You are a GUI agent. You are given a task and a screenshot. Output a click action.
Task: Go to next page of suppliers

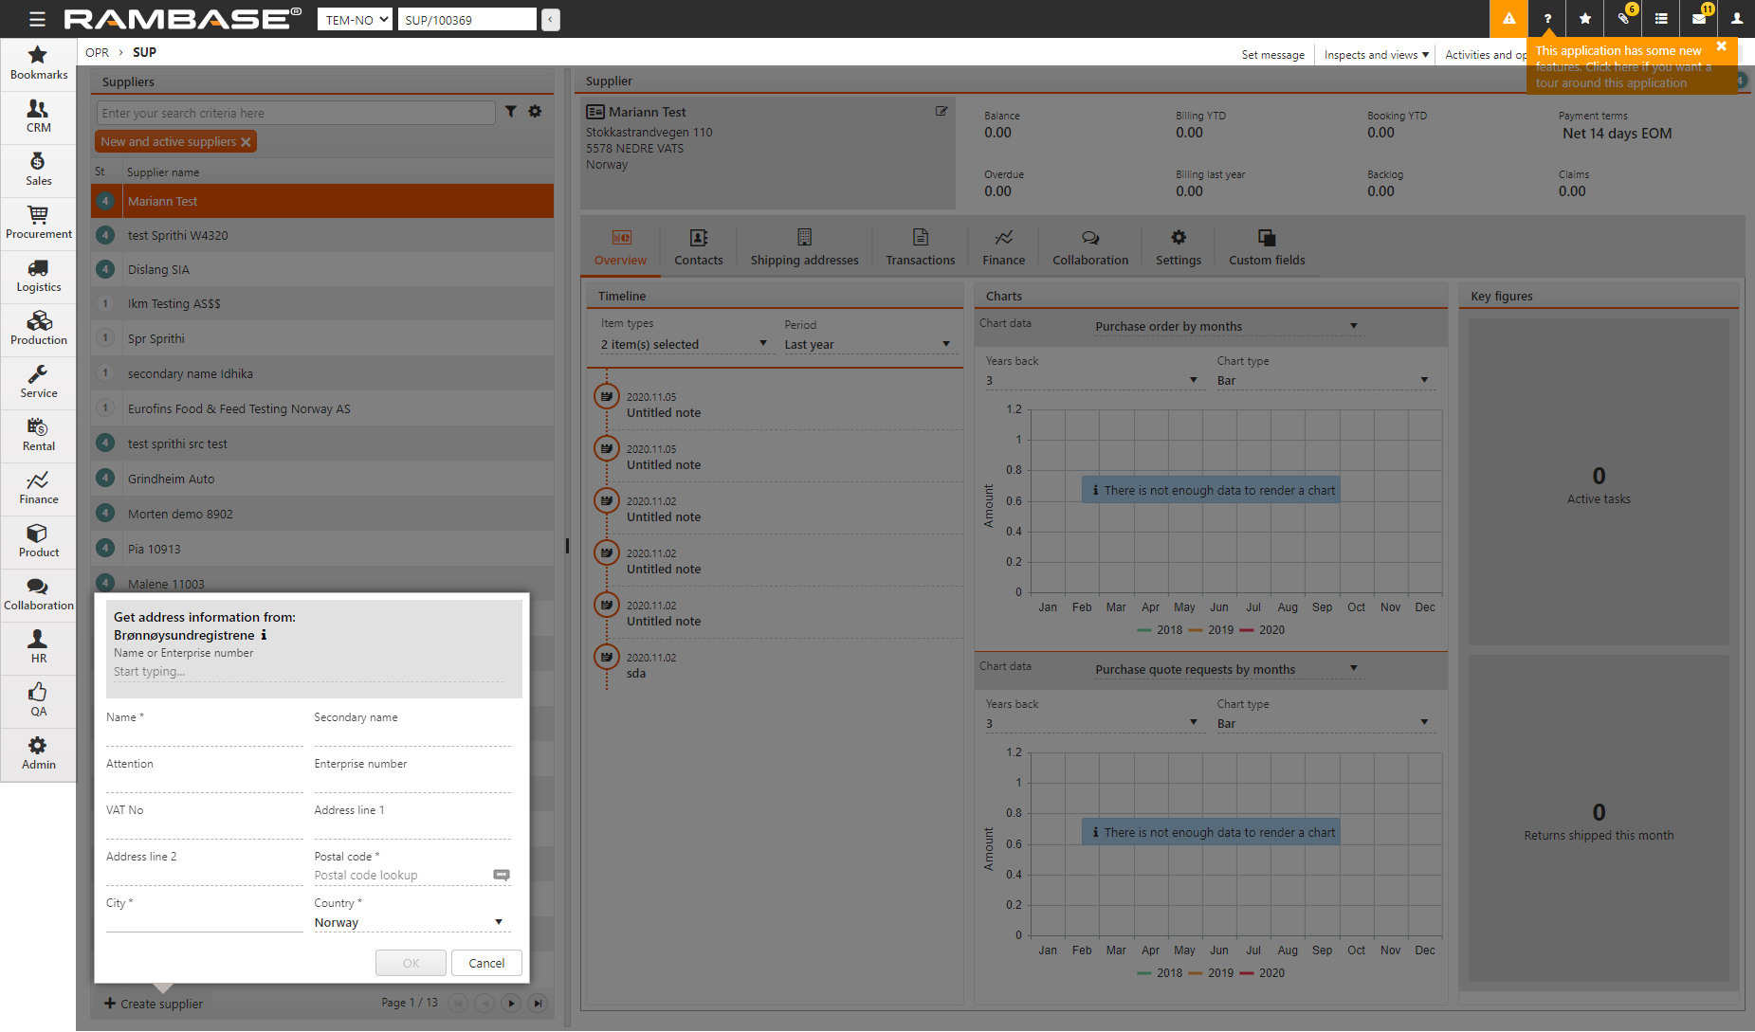[511, 1003]
